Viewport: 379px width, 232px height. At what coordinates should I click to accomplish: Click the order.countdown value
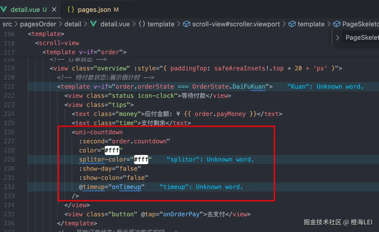139,141
